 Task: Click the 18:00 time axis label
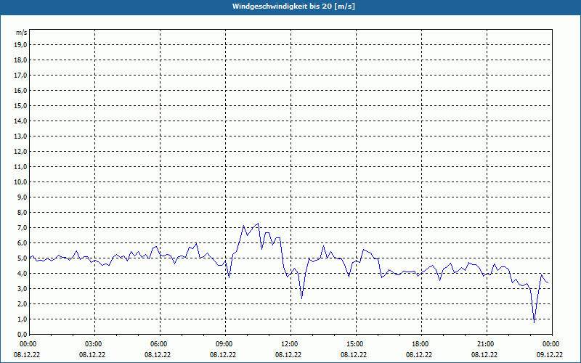422,344
